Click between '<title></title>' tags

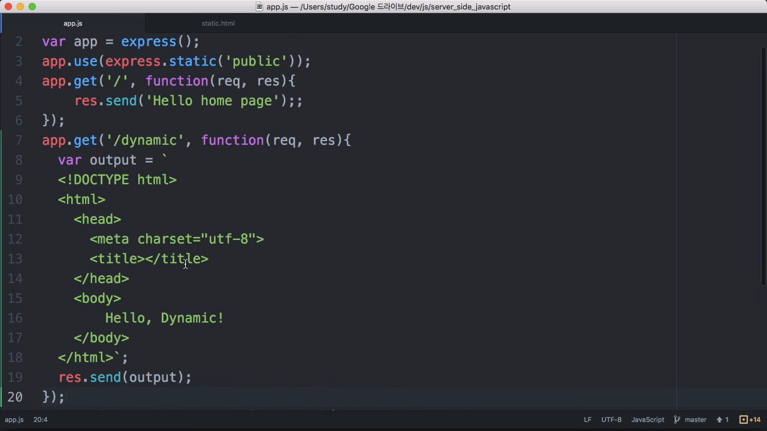(x=145, y=259)
